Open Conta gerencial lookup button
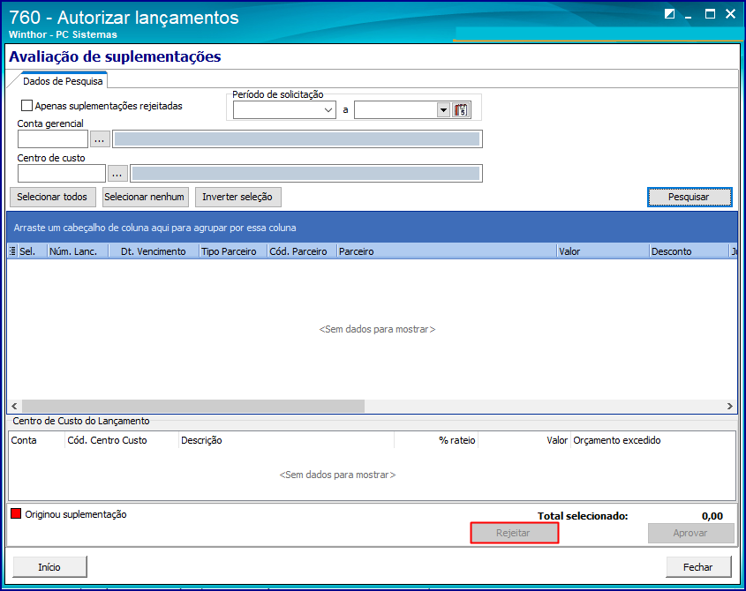This screenshot has height=591, width=746. pyautogui.click(x=100, y=139)
